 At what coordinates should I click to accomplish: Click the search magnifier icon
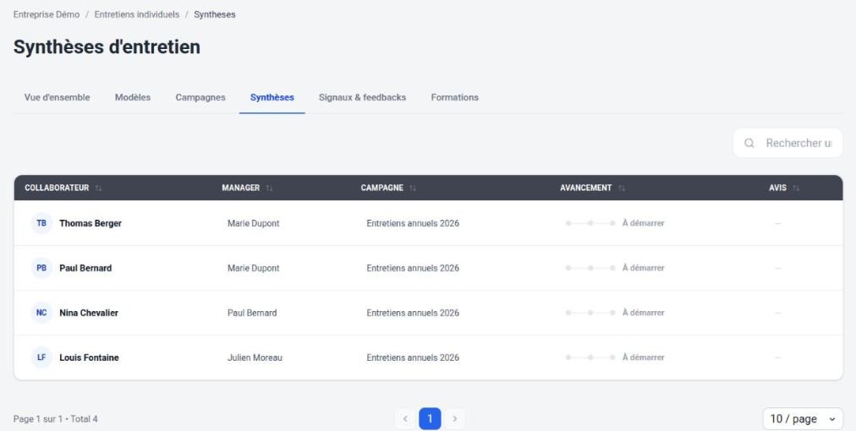click(x=749, y=143)
